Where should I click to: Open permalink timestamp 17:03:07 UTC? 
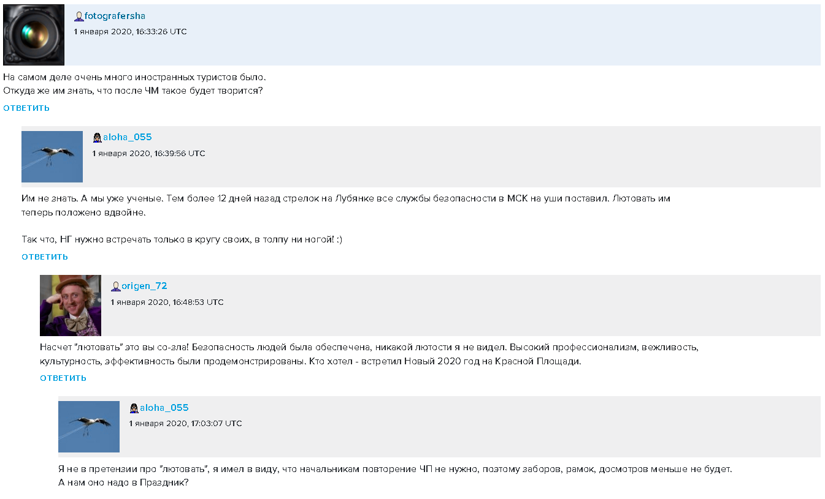[x=186, y=424]
